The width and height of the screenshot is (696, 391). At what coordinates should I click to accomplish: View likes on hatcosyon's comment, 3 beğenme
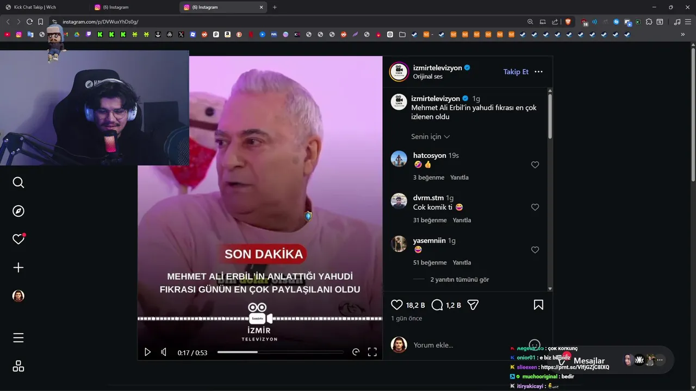click(x=428, y=178)
